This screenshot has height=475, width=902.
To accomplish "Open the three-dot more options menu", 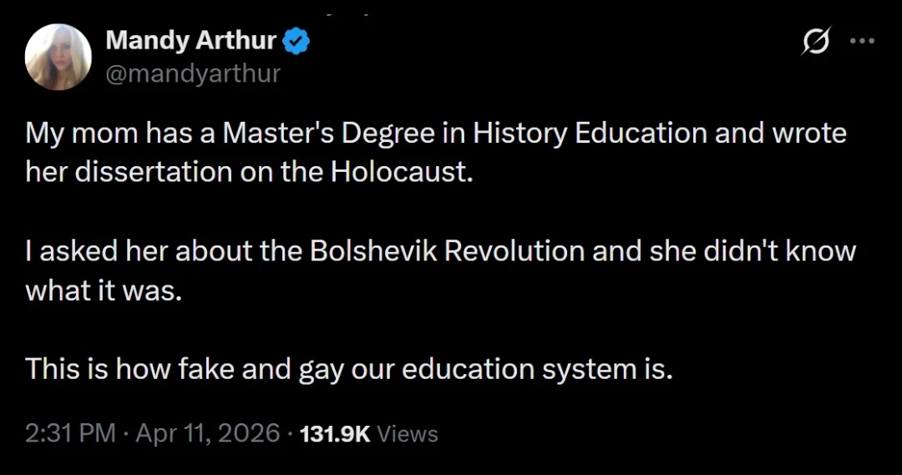I will pos(861,41).
